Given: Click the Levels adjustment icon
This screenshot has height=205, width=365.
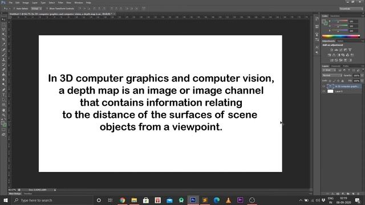Looking at the screenshot, I should (x=336, y=50).
